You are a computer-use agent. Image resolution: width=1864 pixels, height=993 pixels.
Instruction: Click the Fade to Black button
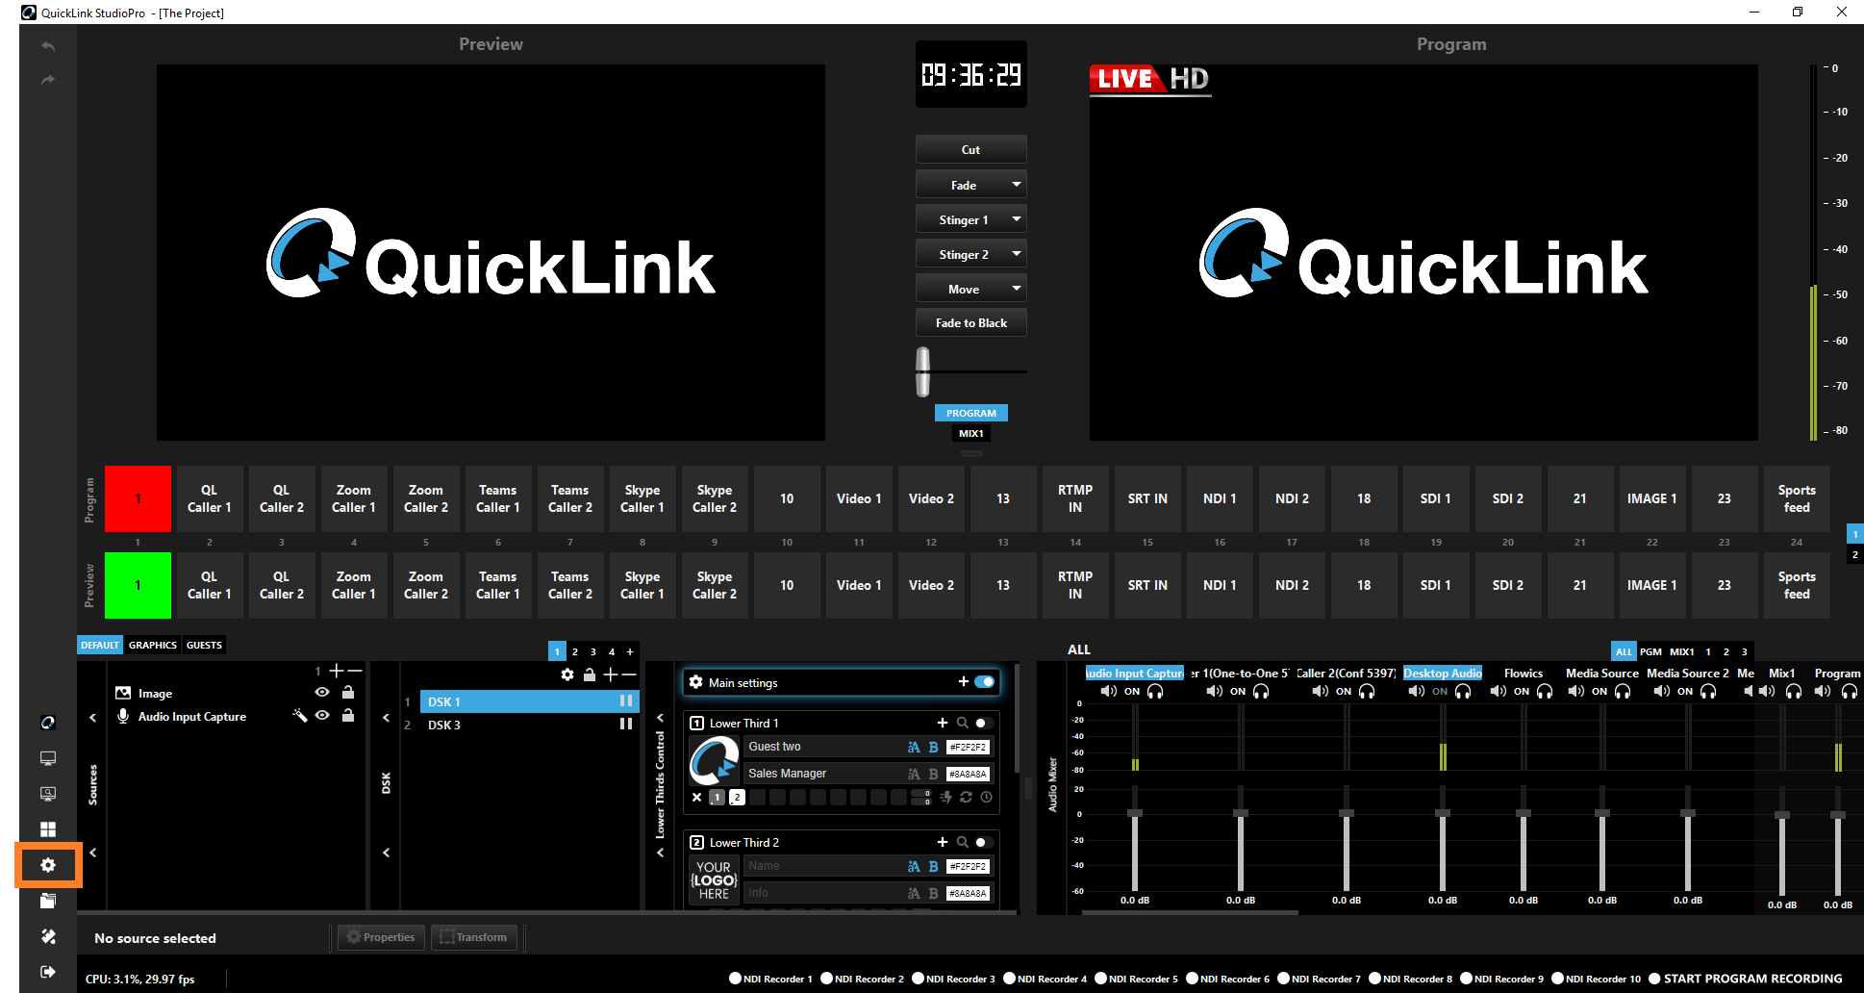coord(970,323)
